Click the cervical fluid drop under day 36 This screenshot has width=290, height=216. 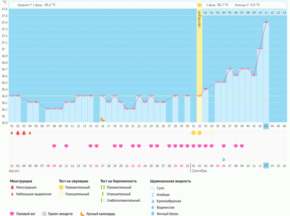(x=224, y=159)
